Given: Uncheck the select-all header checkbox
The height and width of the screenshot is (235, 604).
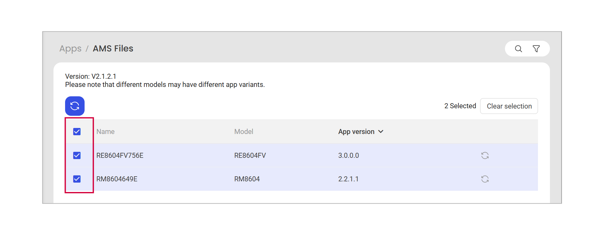Looking at the screenshot, I should tap(77, 132).
